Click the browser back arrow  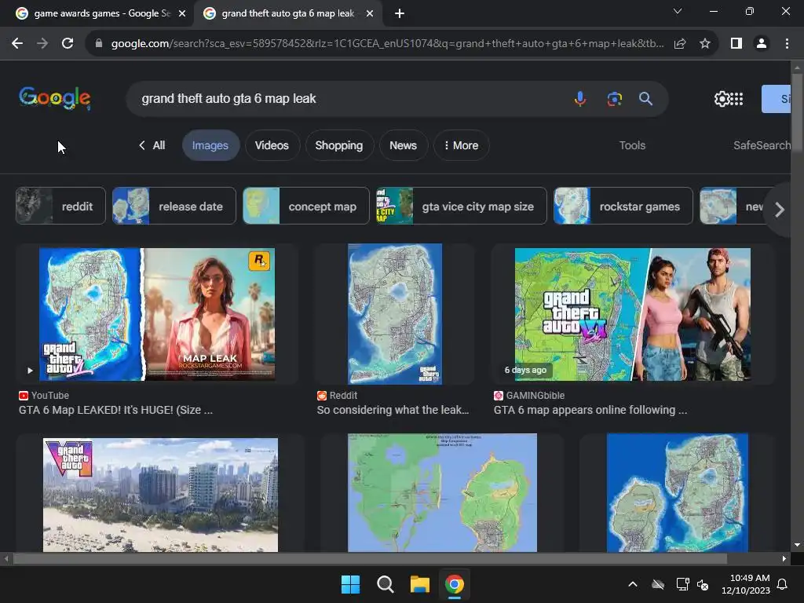click(17, 44)
